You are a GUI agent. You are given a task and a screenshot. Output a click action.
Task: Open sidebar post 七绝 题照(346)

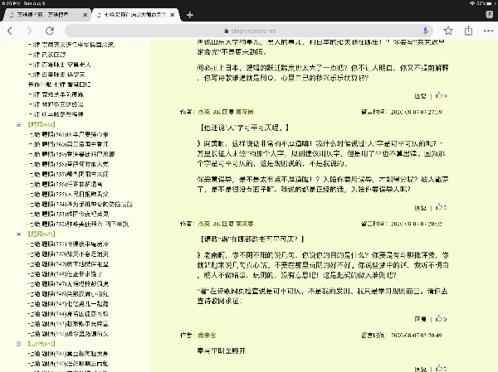point(68,294)
